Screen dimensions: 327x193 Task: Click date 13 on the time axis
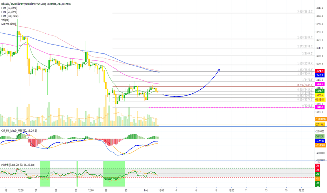coord(266,190)
